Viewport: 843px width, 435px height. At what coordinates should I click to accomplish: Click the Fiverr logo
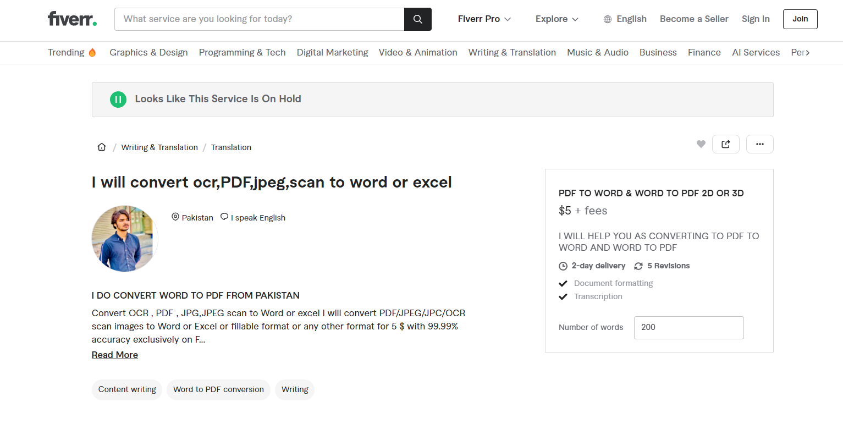72,19
